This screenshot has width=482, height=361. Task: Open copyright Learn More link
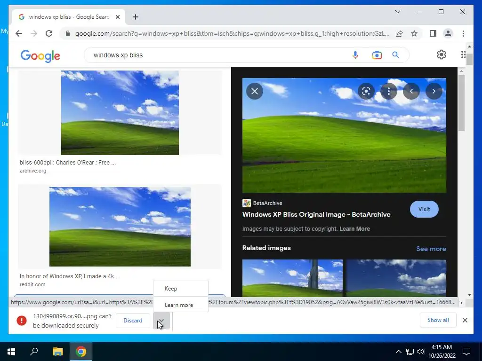point(354,229)
